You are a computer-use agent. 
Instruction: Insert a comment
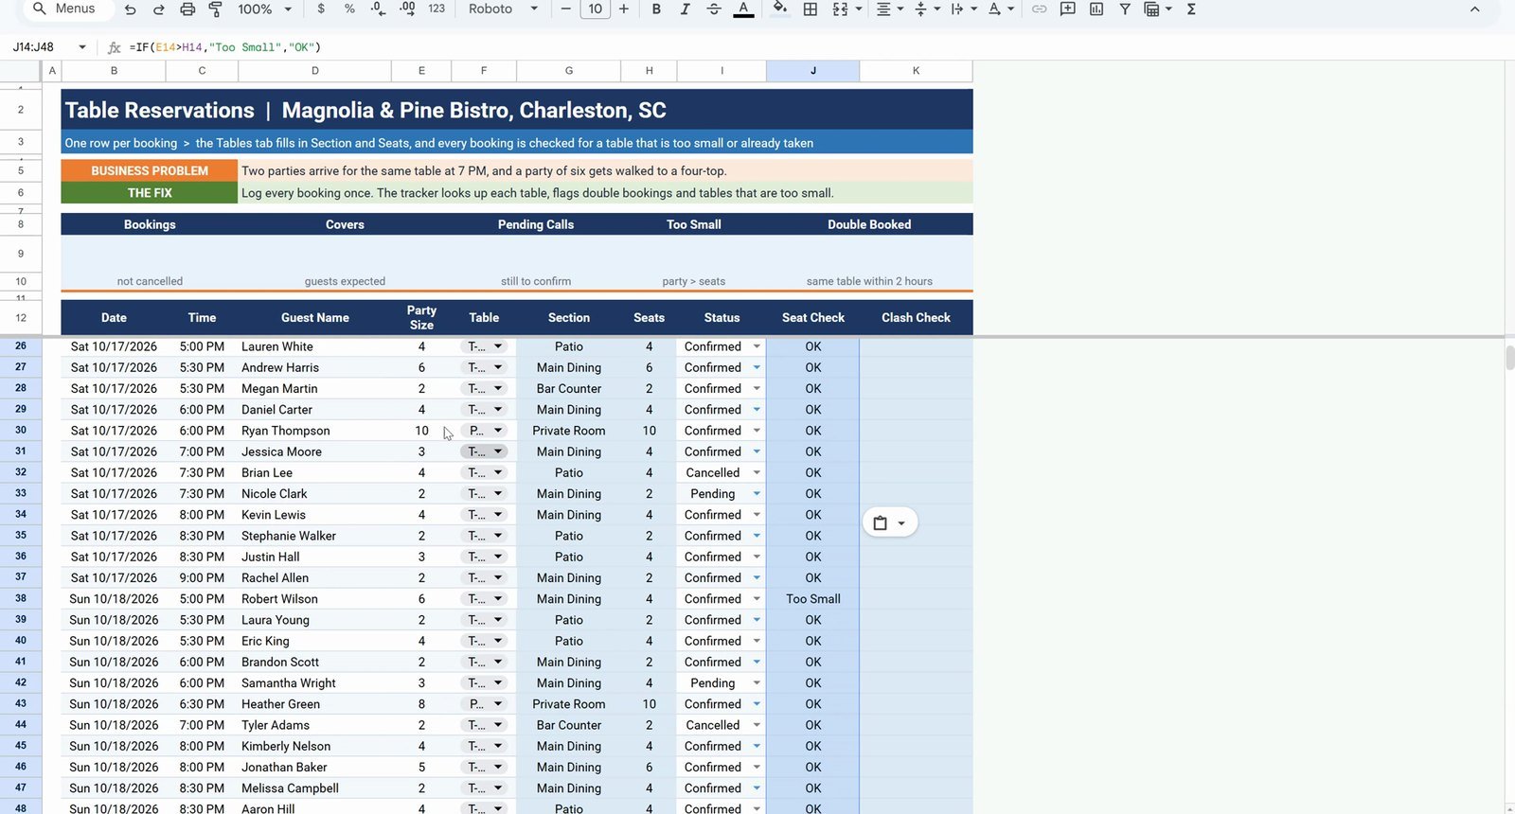pos(1067,9)
